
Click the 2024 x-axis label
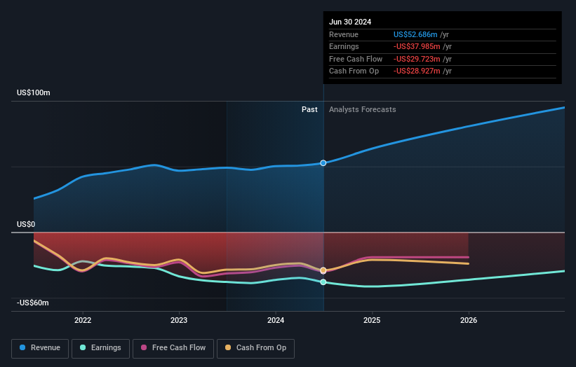click(x=276, y=320)
